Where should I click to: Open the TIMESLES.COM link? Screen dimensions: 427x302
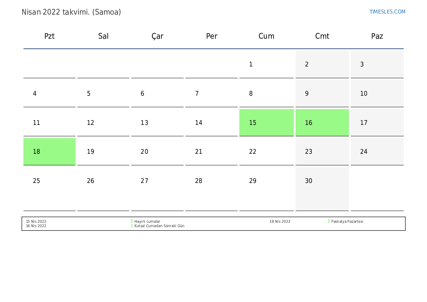point(387,12)
